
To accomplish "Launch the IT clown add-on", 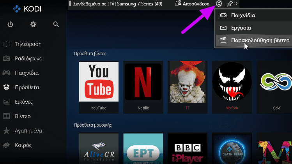I will [x=188, y=87].
